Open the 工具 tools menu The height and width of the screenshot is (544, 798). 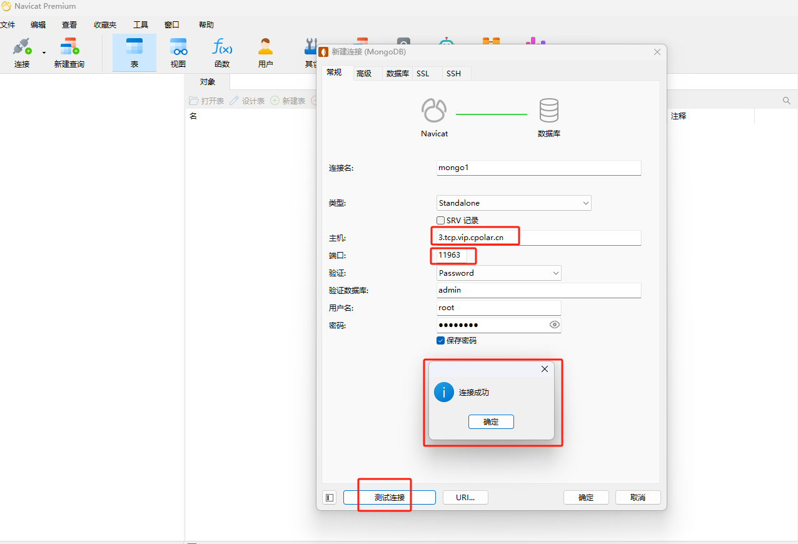pyautogui.click(x=141, y=25)
